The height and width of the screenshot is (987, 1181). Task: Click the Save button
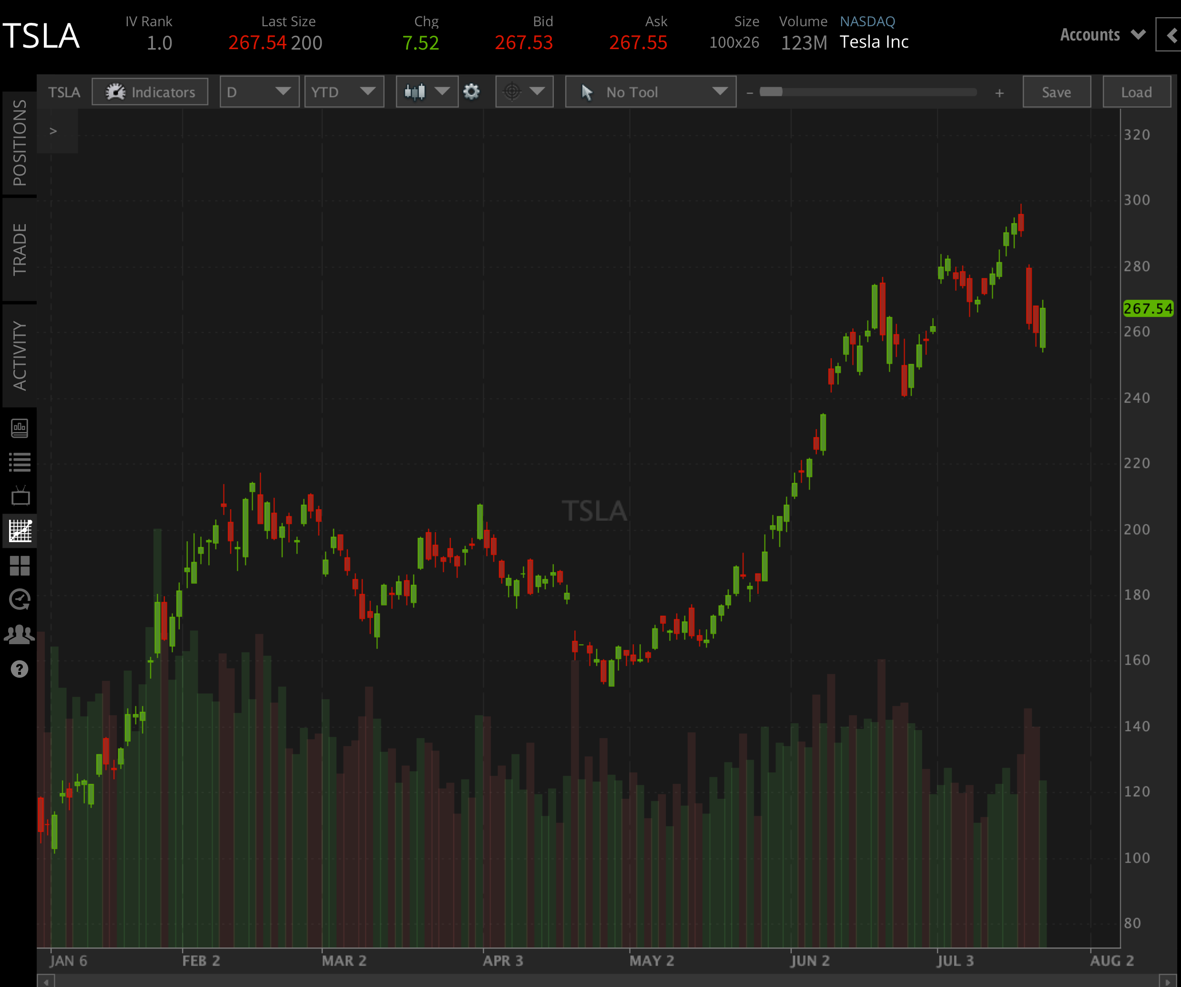(x=1056, y=92)
